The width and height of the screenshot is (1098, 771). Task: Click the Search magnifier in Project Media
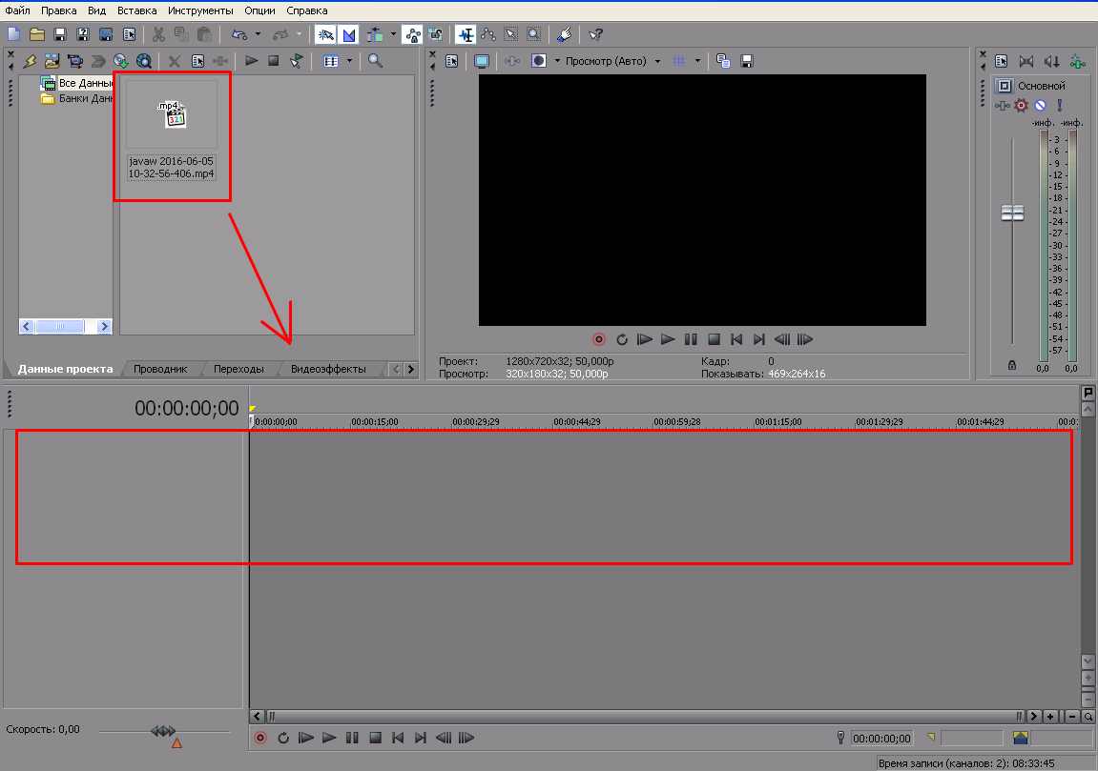[x=375, y=61]
